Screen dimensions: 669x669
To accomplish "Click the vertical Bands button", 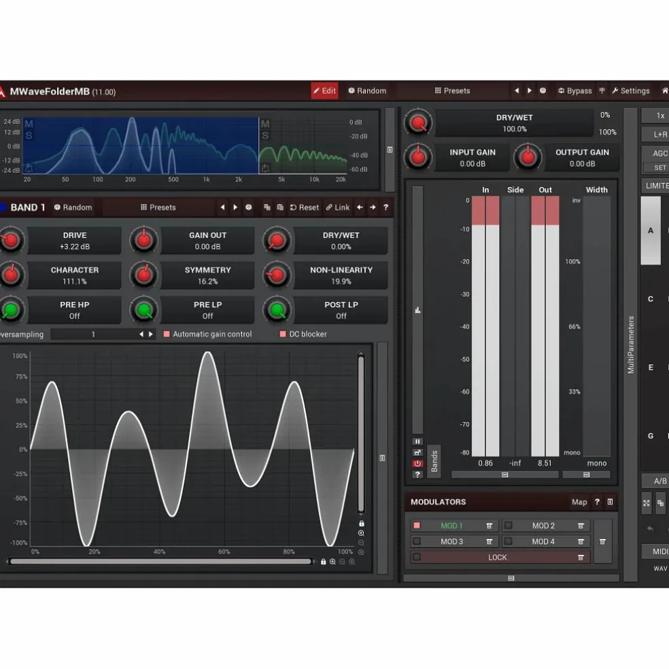I will pos(434,461).
